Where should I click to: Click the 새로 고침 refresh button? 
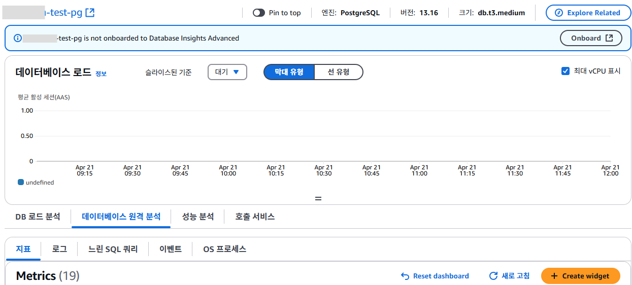(509, 276)
